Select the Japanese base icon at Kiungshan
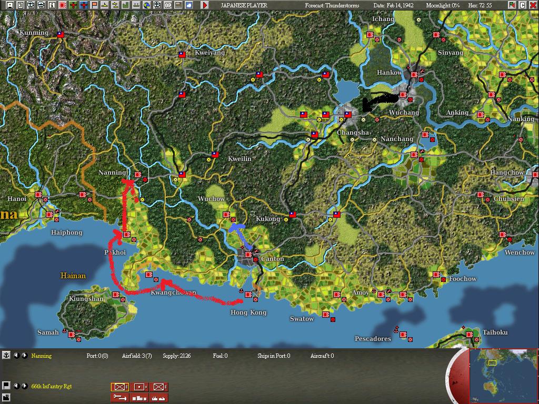This screenshot has height=404, width=539. click(x=115, y=295)
